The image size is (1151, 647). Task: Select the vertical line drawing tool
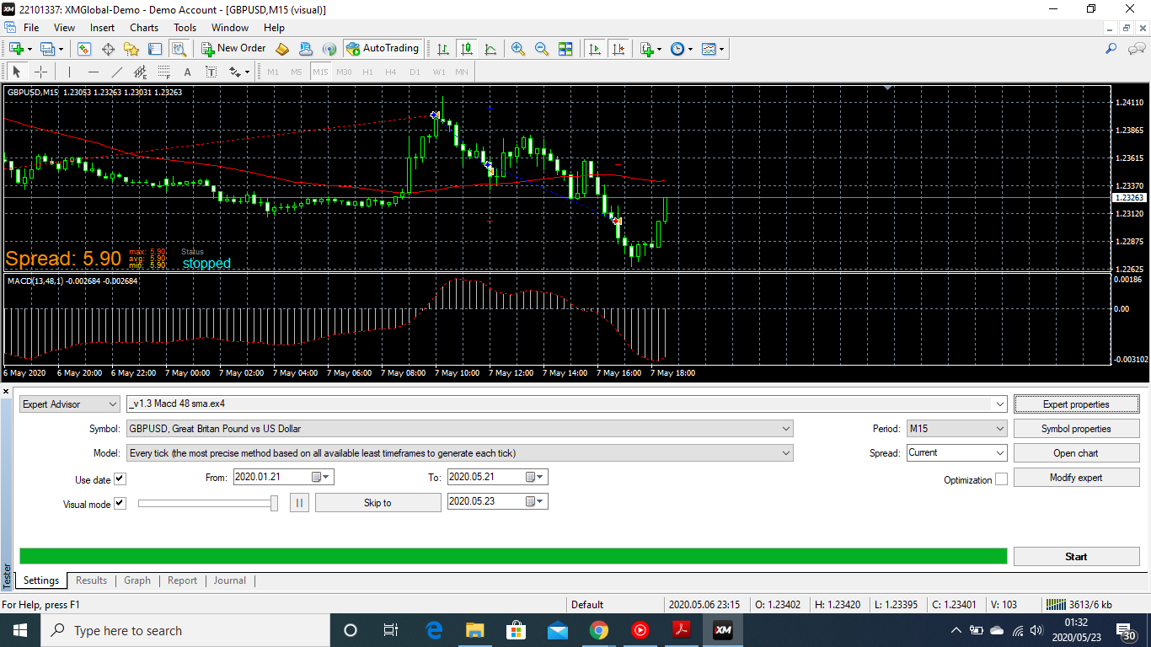click(69, 72)
